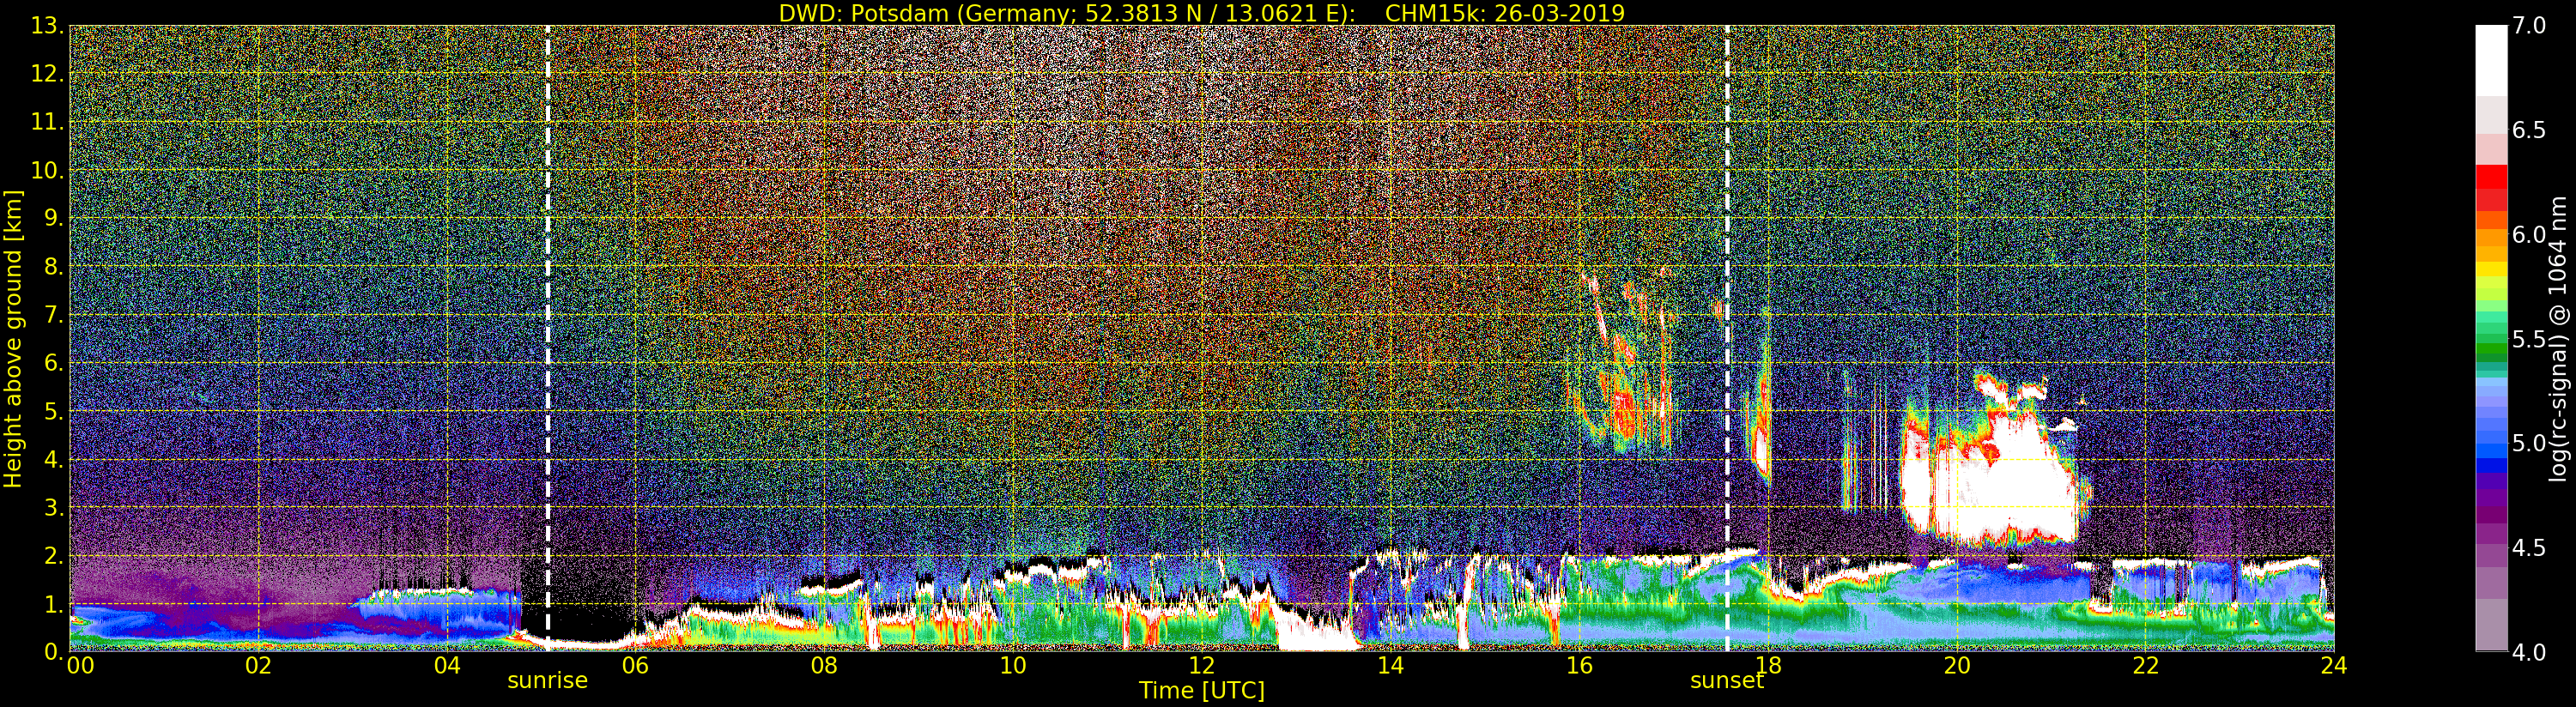Click the time axis tick '22'
Viewport: 2576px width, 707px height.
[x=2146, y=666]
